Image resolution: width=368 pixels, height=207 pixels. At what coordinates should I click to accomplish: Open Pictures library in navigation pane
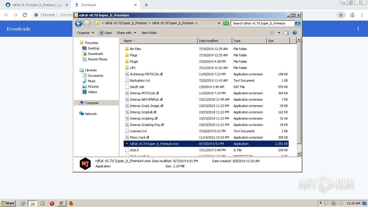[93, 87]
